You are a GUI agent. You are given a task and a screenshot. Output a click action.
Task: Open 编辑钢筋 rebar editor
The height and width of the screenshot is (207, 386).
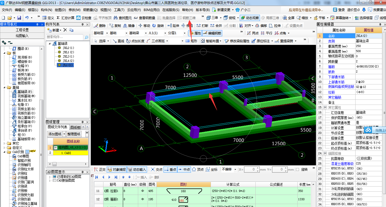212,33
